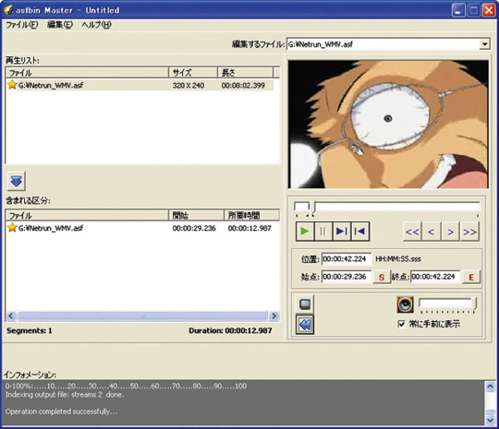
Task: Click the 開始 column header
Action: [196, 216]
